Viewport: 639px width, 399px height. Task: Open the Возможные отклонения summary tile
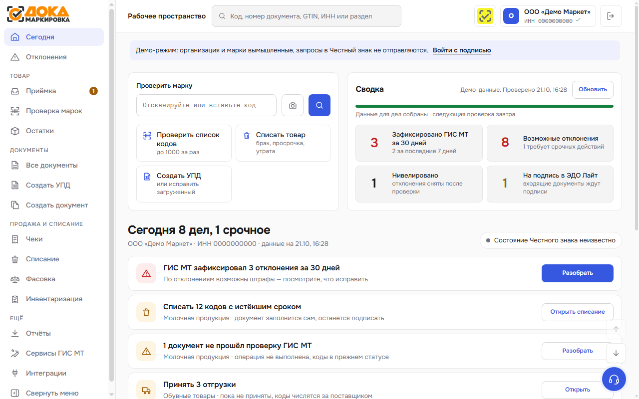pos(550,143)
